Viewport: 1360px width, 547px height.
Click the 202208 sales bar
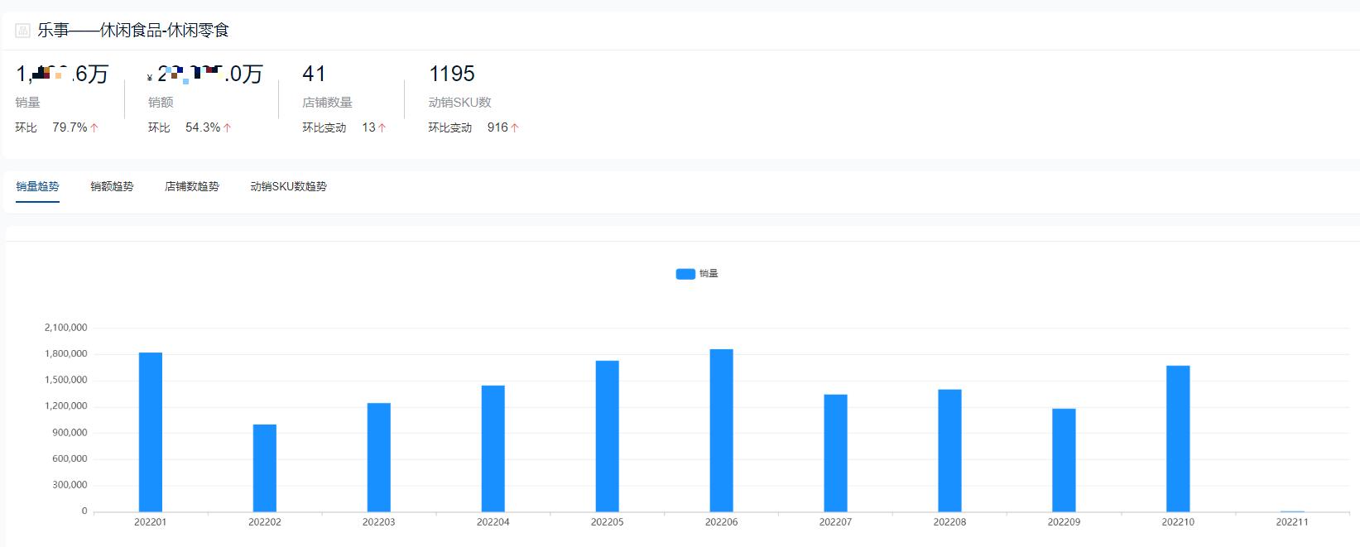[x=949, y=450]
